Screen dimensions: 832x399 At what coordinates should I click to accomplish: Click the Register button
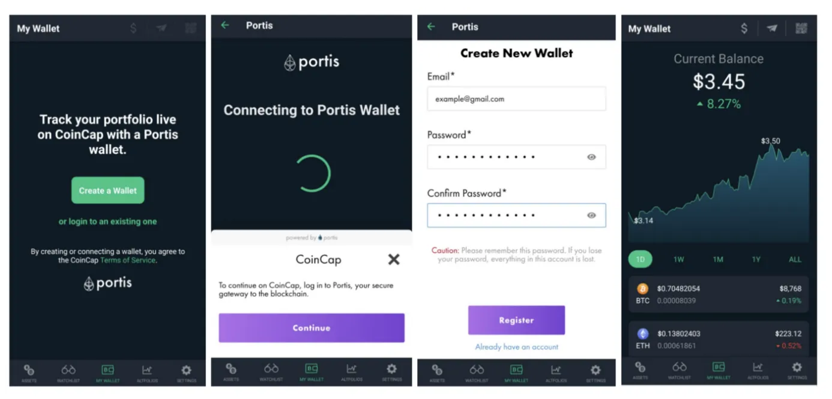516,320
